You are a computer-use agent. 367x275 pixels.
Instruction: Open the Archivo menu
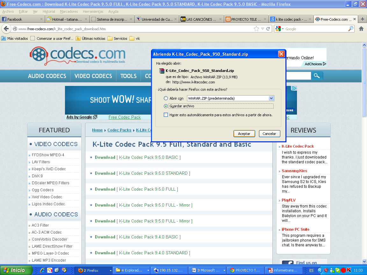pyautogui.click(x=8, y=11)
